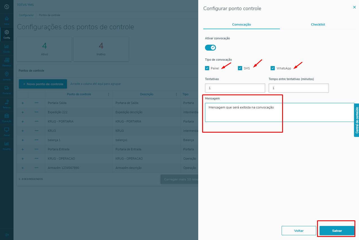Switch to the Checklist tab
The width and height of the screenshot is (359, 240).
[318, 24]
